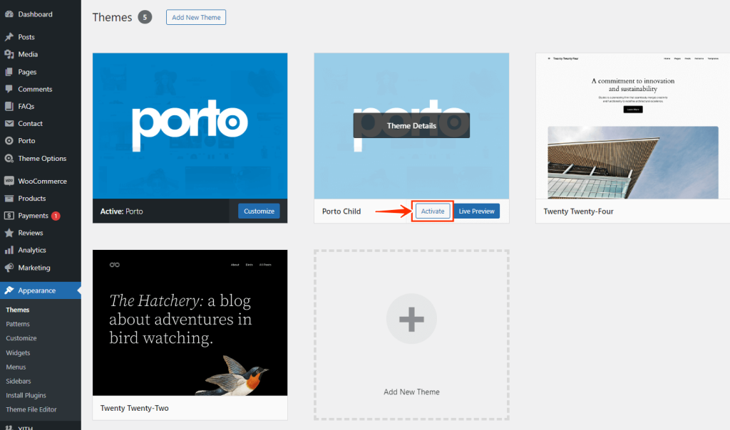Screen dimensions: 730x430
Task: Click the Theme Options gear icon
Action: pos(9,159)
